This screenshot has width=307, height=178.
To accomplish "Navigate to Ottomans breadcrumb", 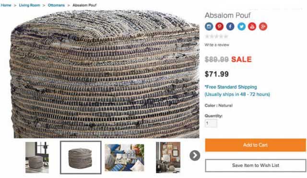I will 56,5.
